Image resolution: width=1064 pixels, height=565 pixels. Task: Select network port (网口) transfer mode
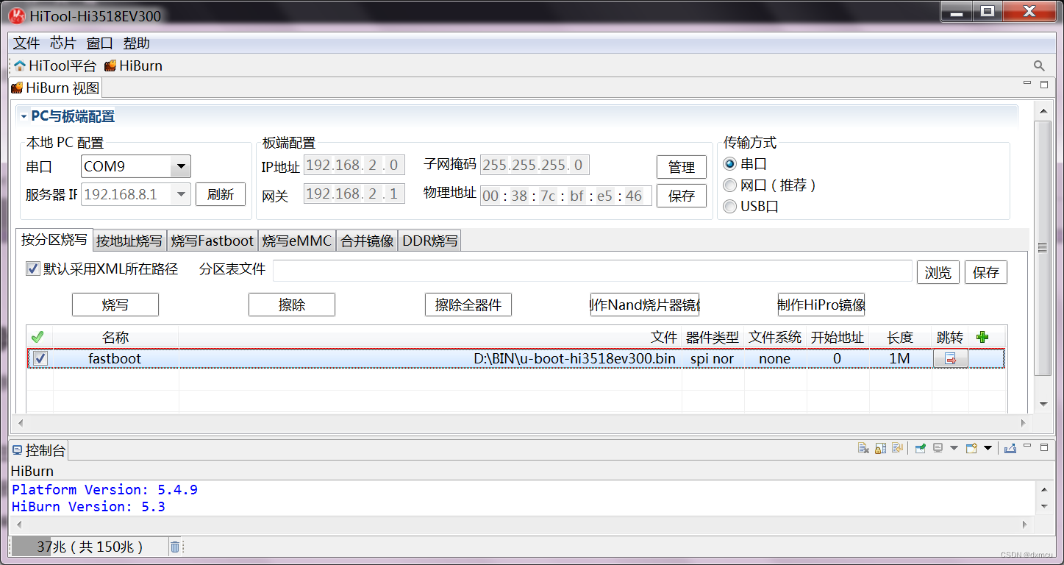pos(729,185)
